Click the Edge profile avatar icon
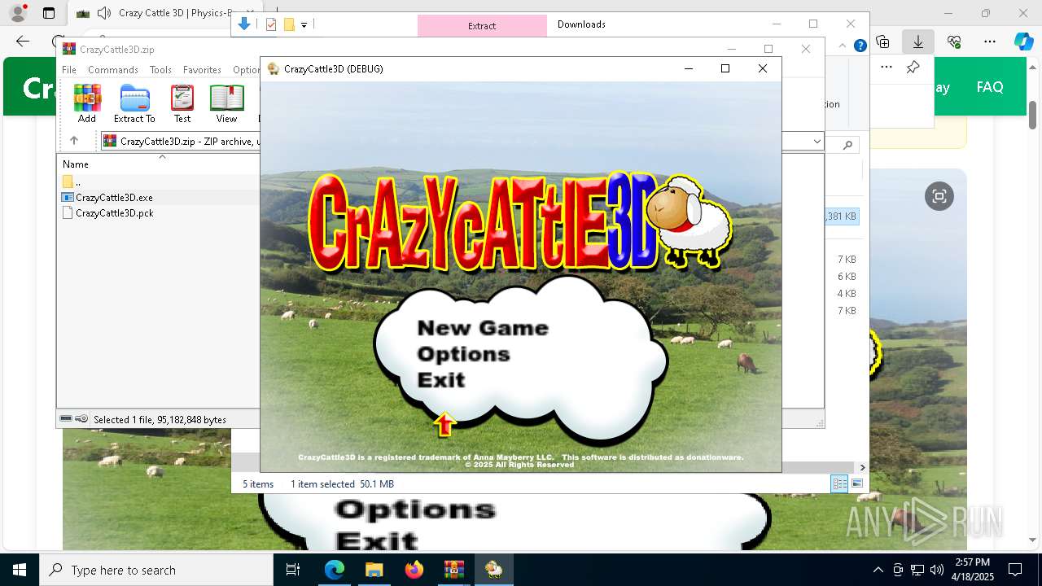 (18, 13)
